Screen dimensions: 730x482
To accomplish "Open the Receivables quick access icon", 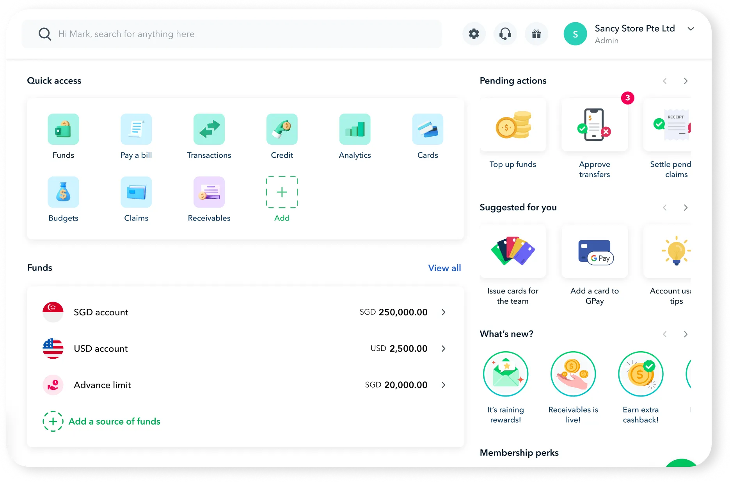I will [x=209, y=192].
